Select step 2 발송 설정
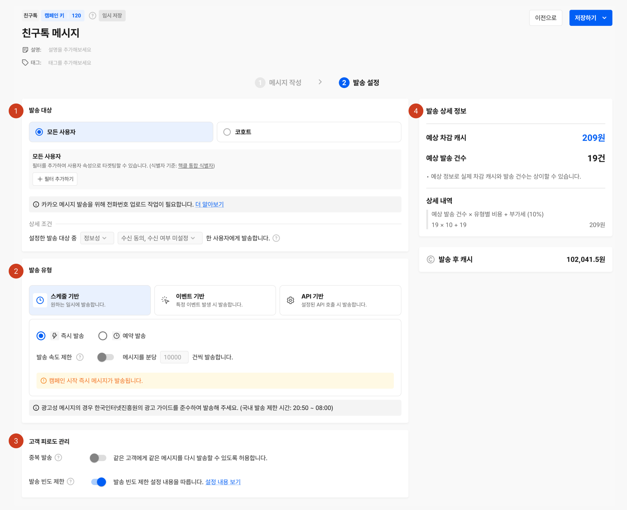Screen dimensions: 627x510 (x=359, y=83)
